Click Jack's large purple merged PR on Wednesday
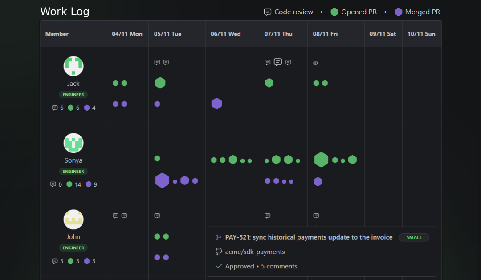This screenshot has width=481, height=280. click(x=216, y=104)
